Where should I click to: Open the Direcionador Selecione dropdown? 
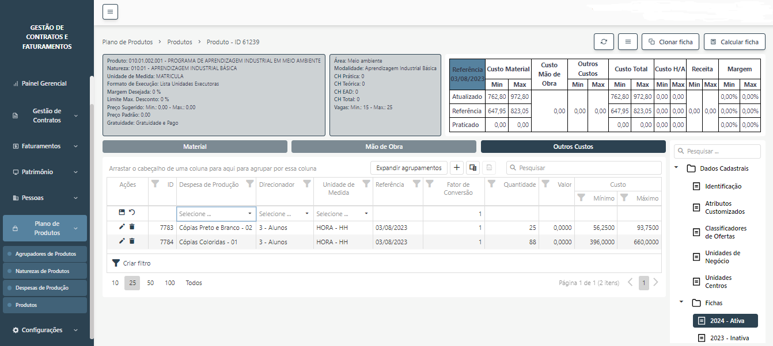click(306, 214)
